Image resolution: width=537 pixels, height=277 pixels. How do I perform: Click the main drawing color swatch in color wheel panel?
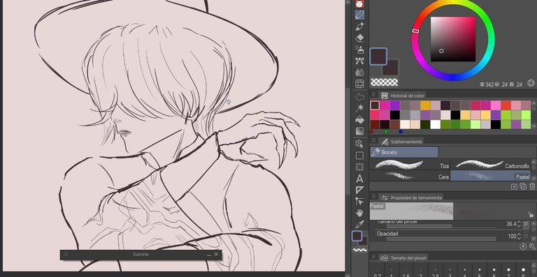[378, 57]
